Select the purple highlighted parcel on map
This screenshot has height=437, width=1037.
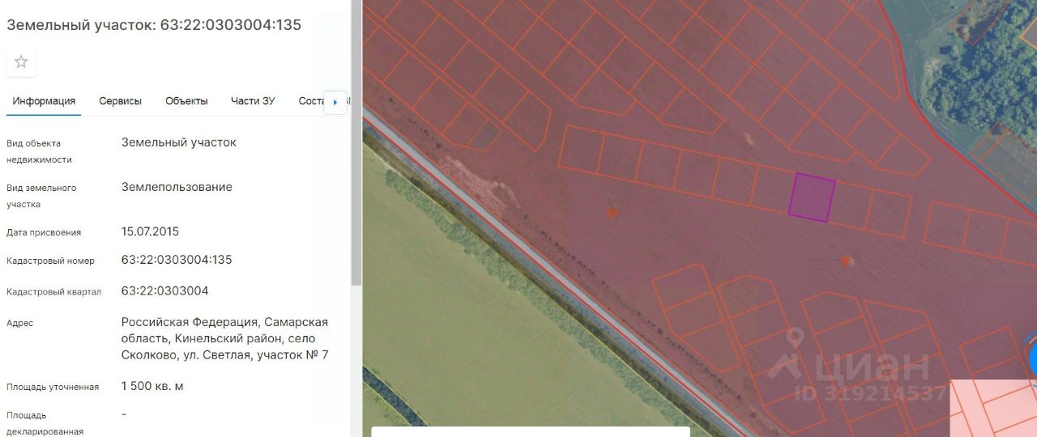click(x=812, y=197)
